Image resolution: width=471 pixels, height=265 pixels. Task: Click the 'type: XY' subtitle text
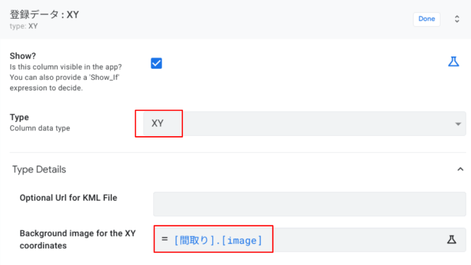click(x=23, y=26)
